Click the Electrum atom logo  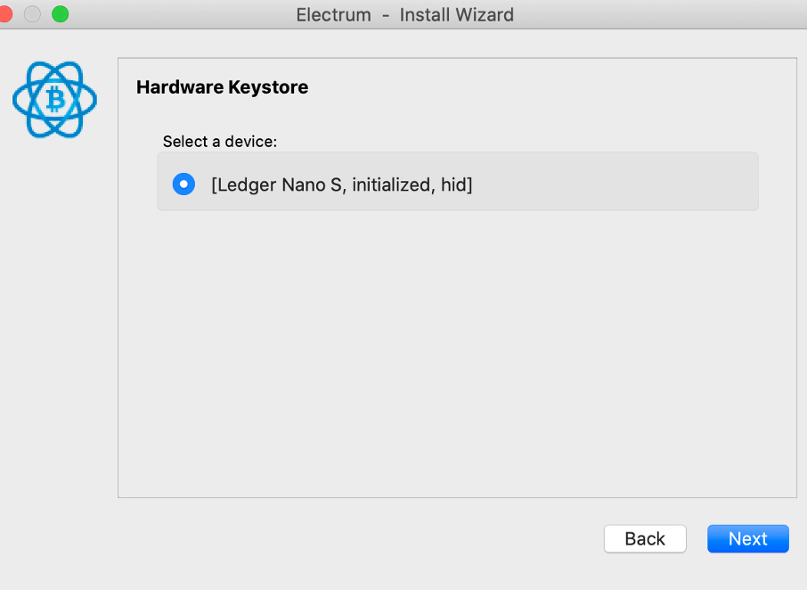(54, 99)
